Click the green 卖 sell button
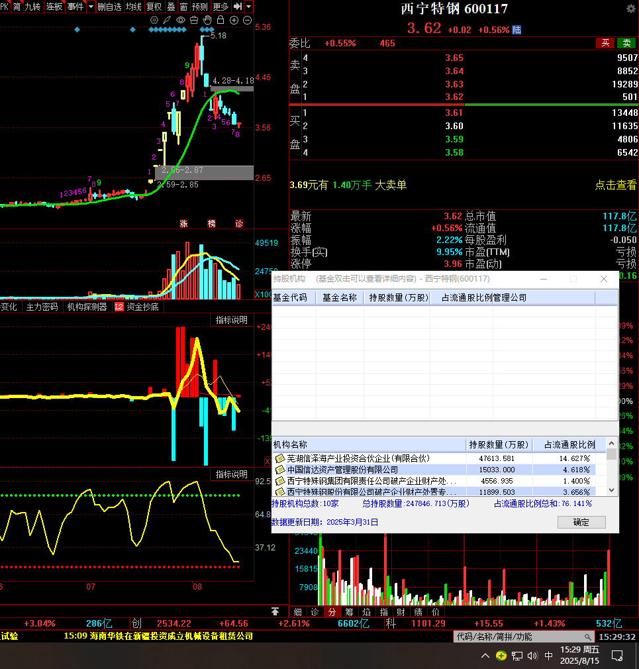The height and width of the screenshot is (669, 639). [626, 42]
